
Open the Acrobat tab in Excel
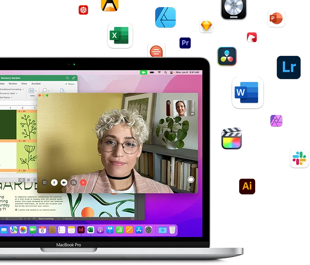pyautogui.click(x=36, y=83)
